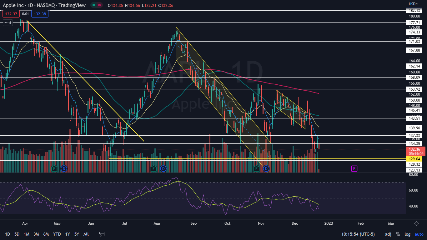This screenshot has width=427, height=240.
Task: Click the upcoming earnings marker in January
Action: tap(354, 169)
